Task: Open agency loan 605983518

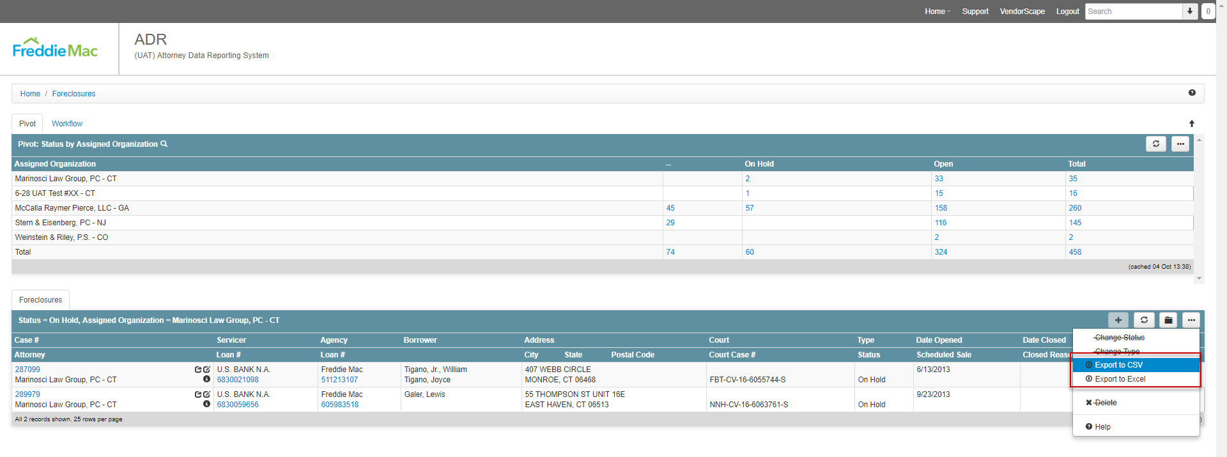Action: pyautogui.click(x=339, y=405)
